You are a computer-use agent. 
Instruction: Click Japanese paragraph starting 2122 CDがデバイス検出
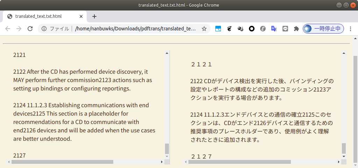click(262, 89)
